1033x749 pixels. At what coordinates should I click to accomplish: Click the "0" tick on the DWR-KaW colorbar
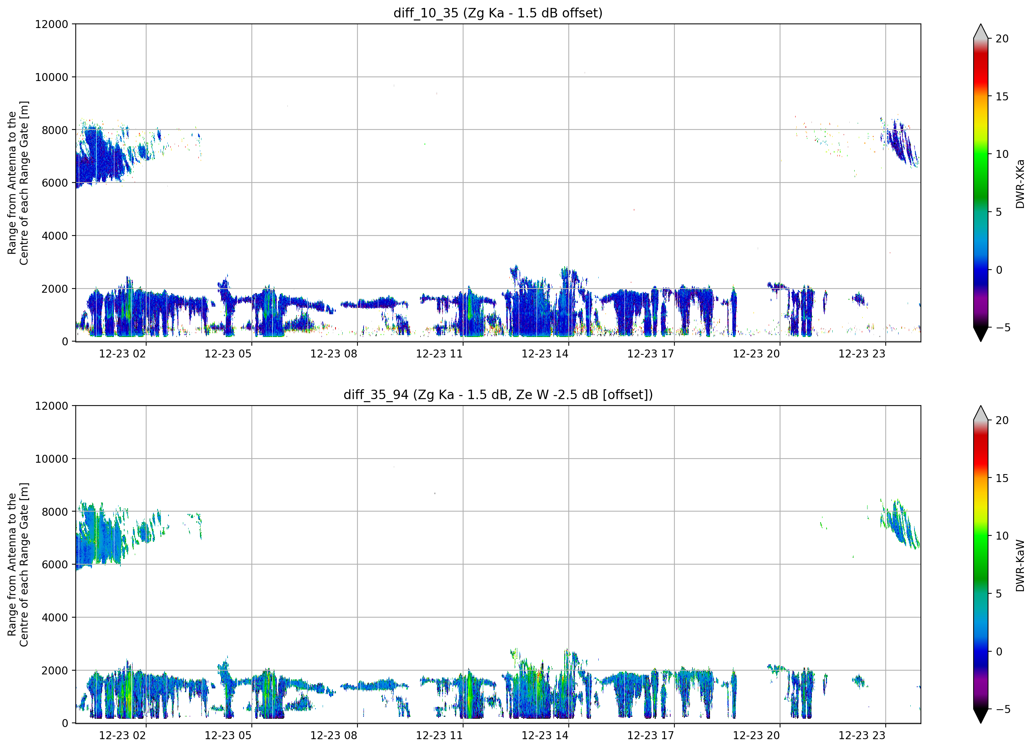point(999,652)
